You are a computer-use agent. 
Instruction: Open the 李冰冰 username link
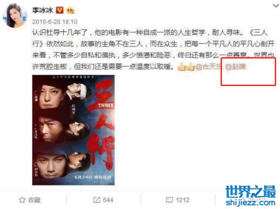[42, 10]
